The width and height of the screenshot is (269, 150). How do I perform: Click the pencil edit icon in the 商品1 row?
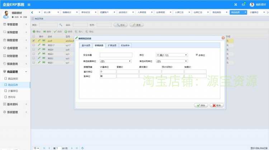coord(39,63)
